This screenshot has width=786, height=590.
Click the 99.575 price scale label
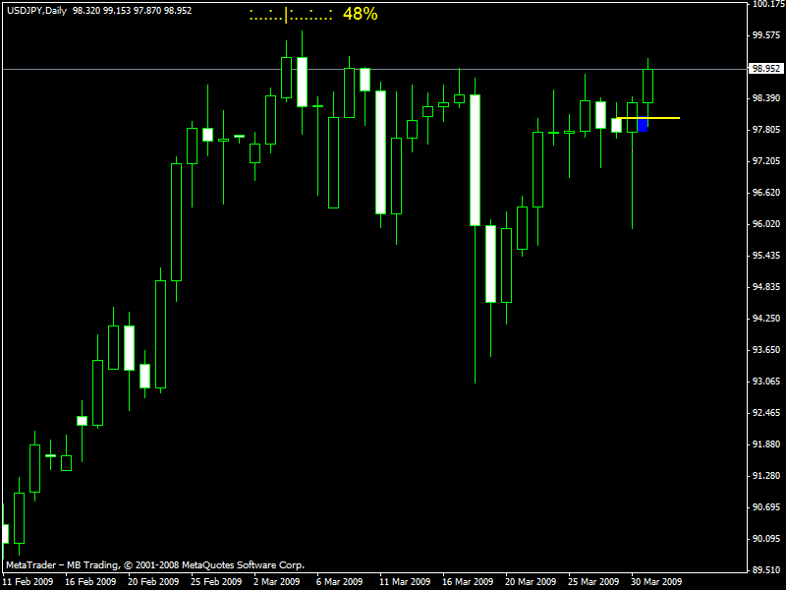pyautogui.click(x=766, y=35)
